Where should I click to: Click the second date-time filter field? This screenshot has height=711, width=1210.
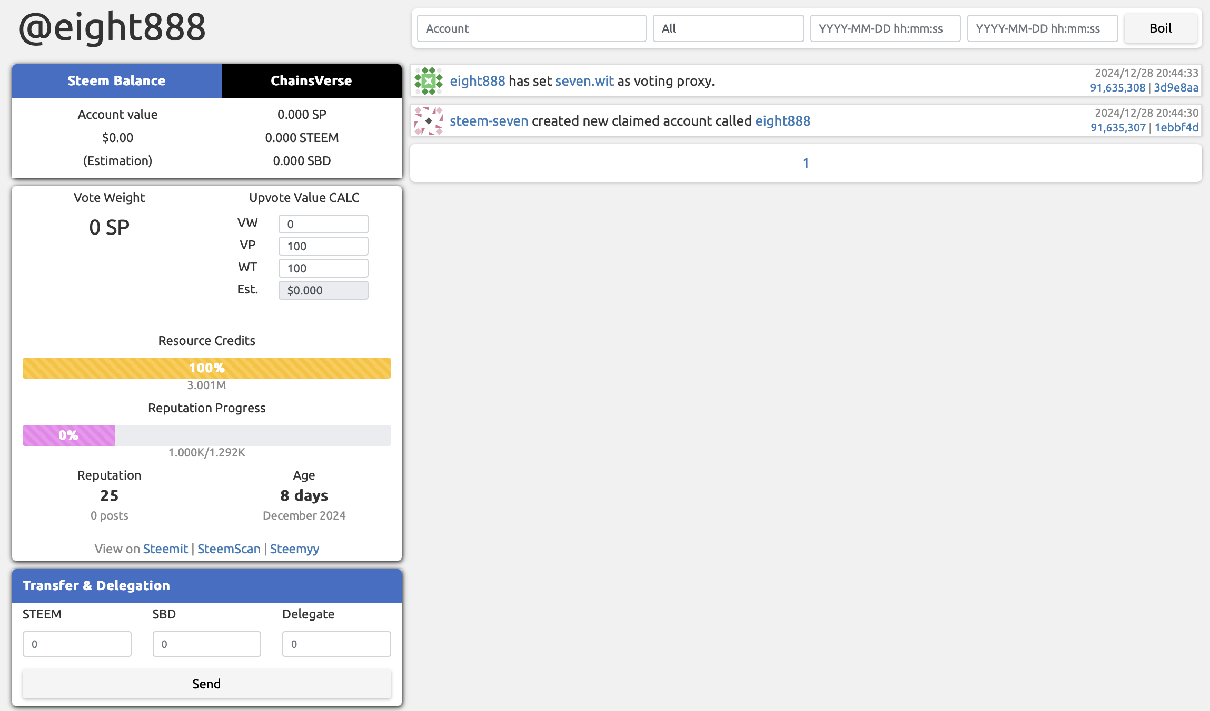tap(1042, 28)
